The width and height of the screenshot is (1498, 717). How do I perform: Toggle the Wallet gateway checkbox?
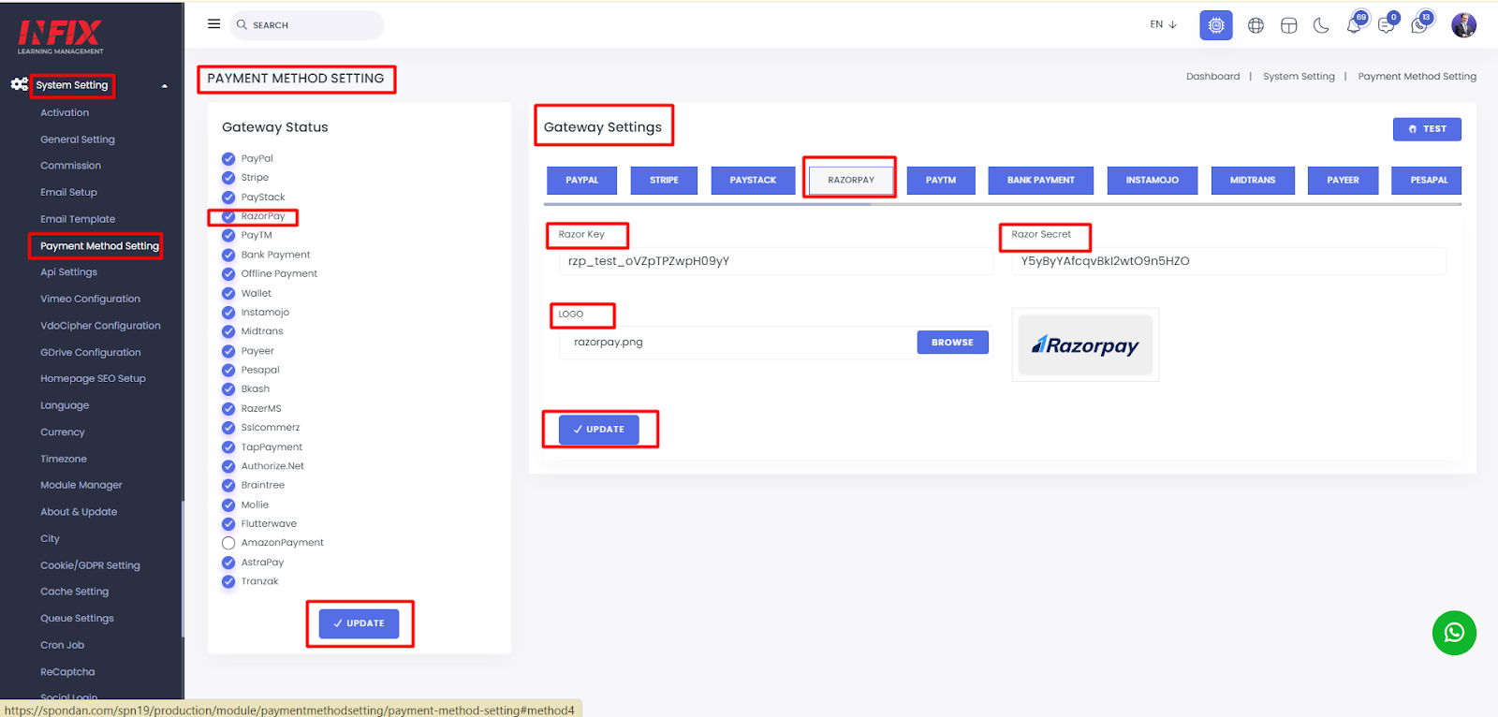point(228,293)
